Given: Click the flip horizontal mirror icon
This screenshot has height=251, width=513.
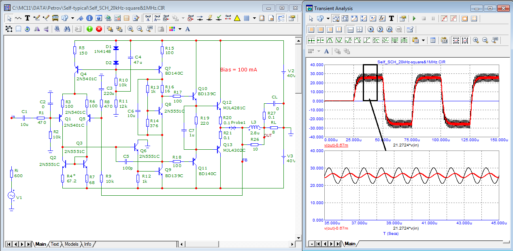Looking at the screenshot, I should (x=37, y=29).
